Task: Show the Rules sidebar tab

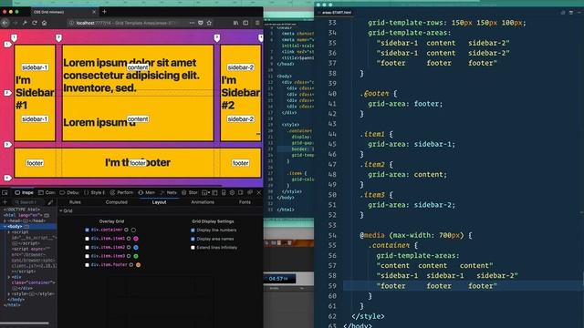Action: coord(75,202)
